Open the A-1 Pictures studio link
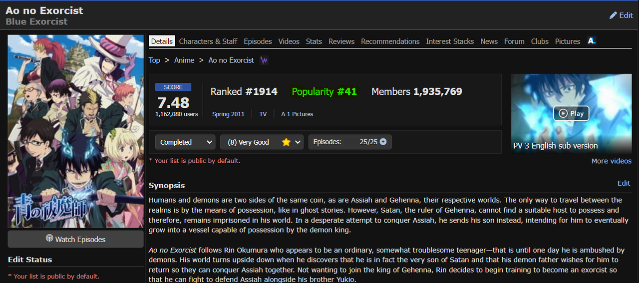 297,114
